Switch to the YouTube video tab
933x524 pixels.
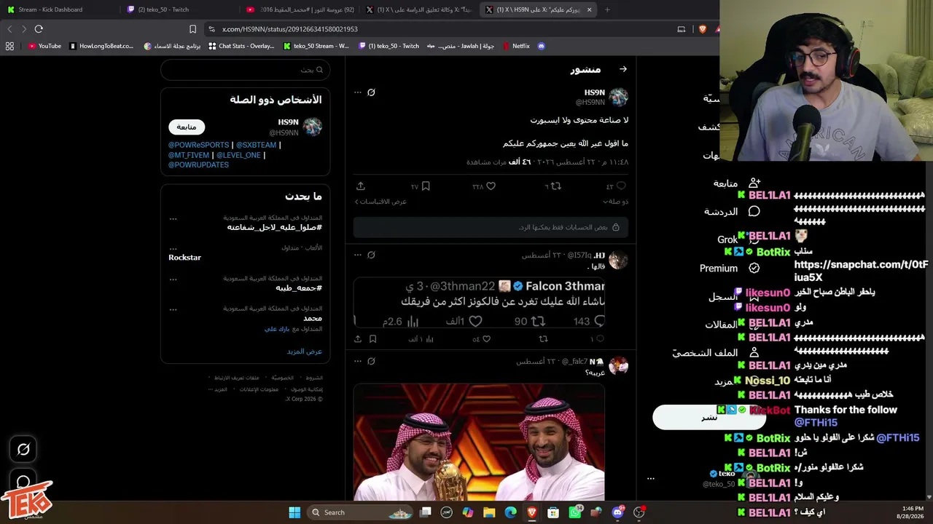click(300, 9)
